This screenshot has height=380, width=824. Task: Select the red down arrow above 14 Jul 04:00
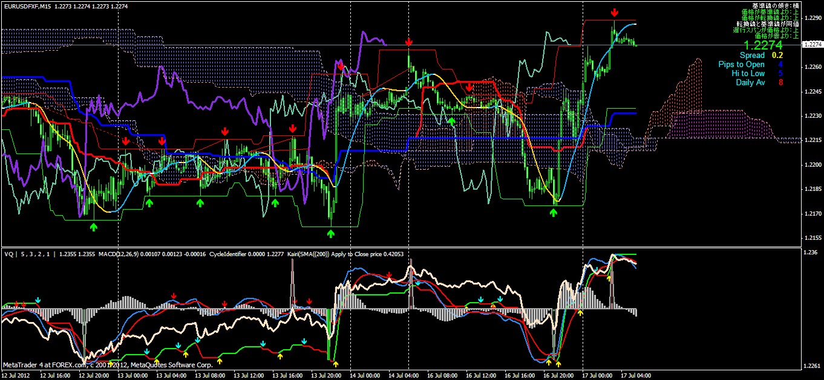point(409,42)
